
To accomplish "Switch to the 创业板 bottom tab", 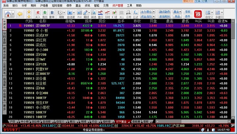I will (36, 122).
